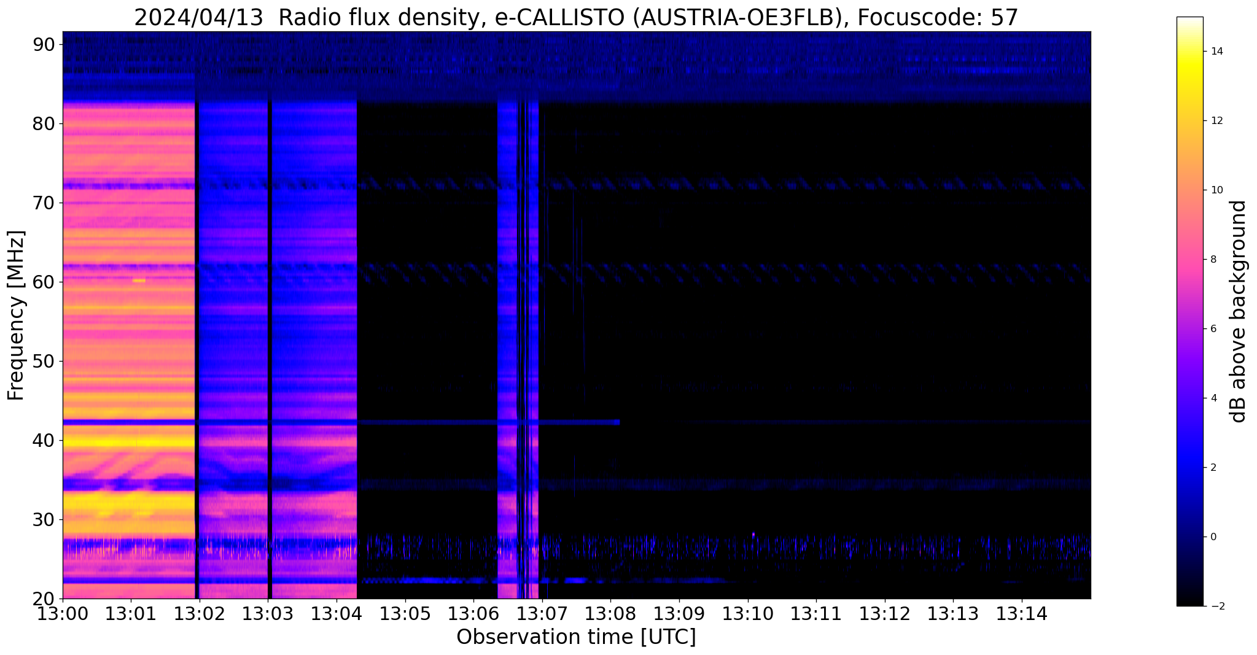Screen dimensions: 1257x655
Task: Click the 20 frequency tick label
Action: (44, 599)
